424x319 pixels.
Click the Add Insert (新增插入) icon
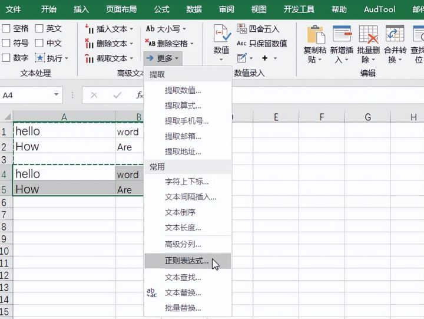[342, 34]
